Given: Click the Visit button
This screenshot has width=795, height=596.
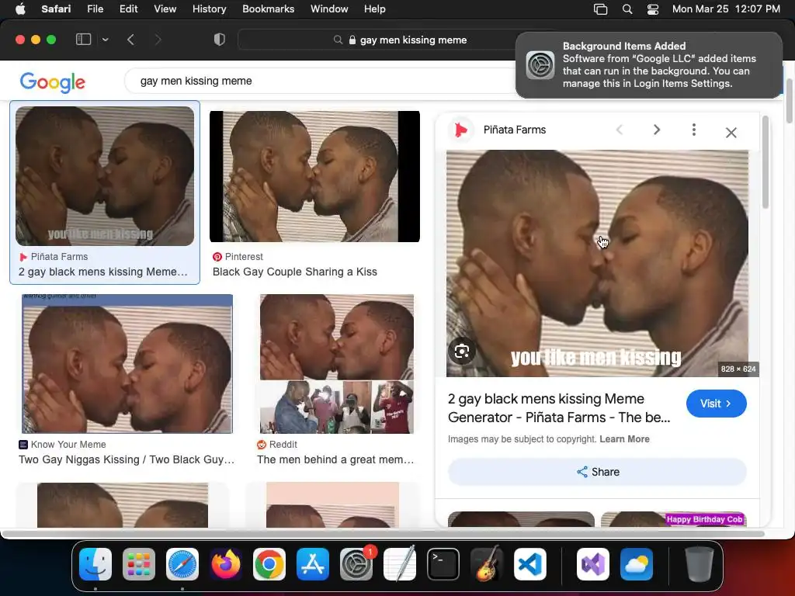Looking at the screenshot, I should [716, 404].
